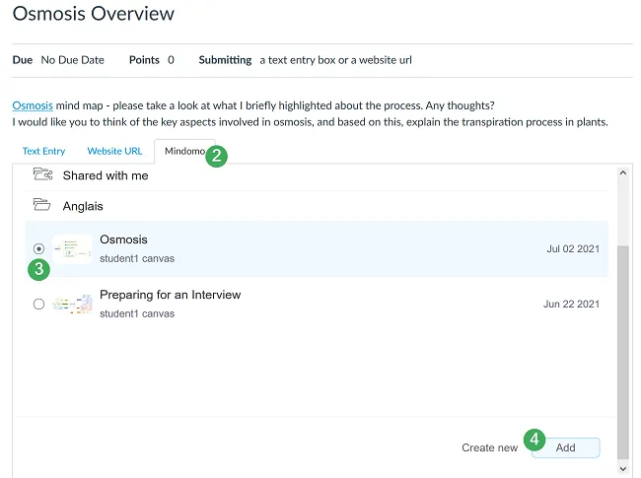Expand the Anglais folder label
The image size is (641, 478).
tap(83, 206)
